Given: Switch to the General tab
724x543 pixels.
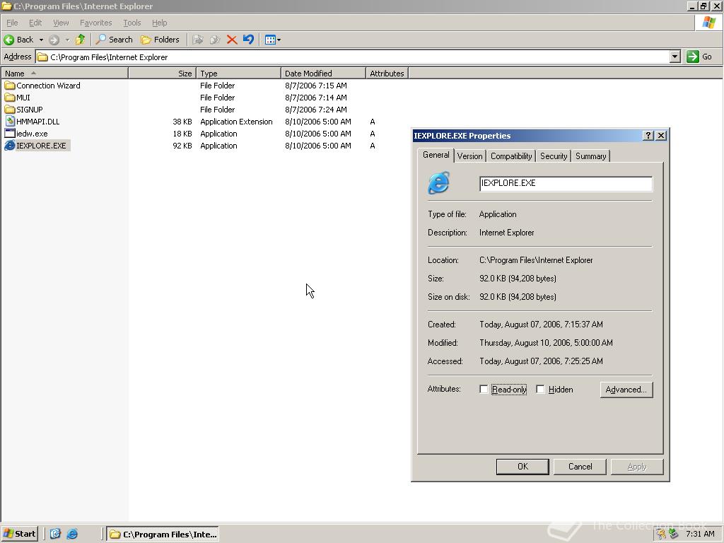Looking at the screenshot, I should tap(436, 155).
